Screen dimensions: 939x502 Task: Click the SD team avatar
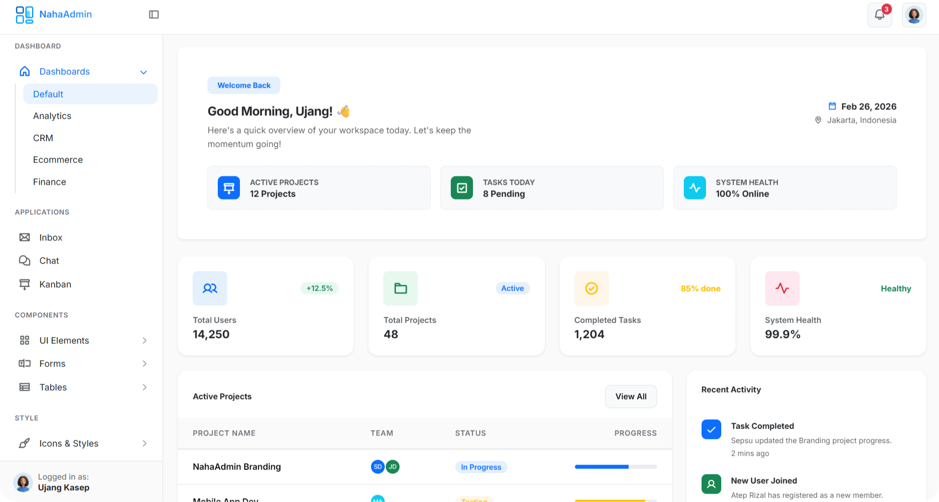[378, 467]
